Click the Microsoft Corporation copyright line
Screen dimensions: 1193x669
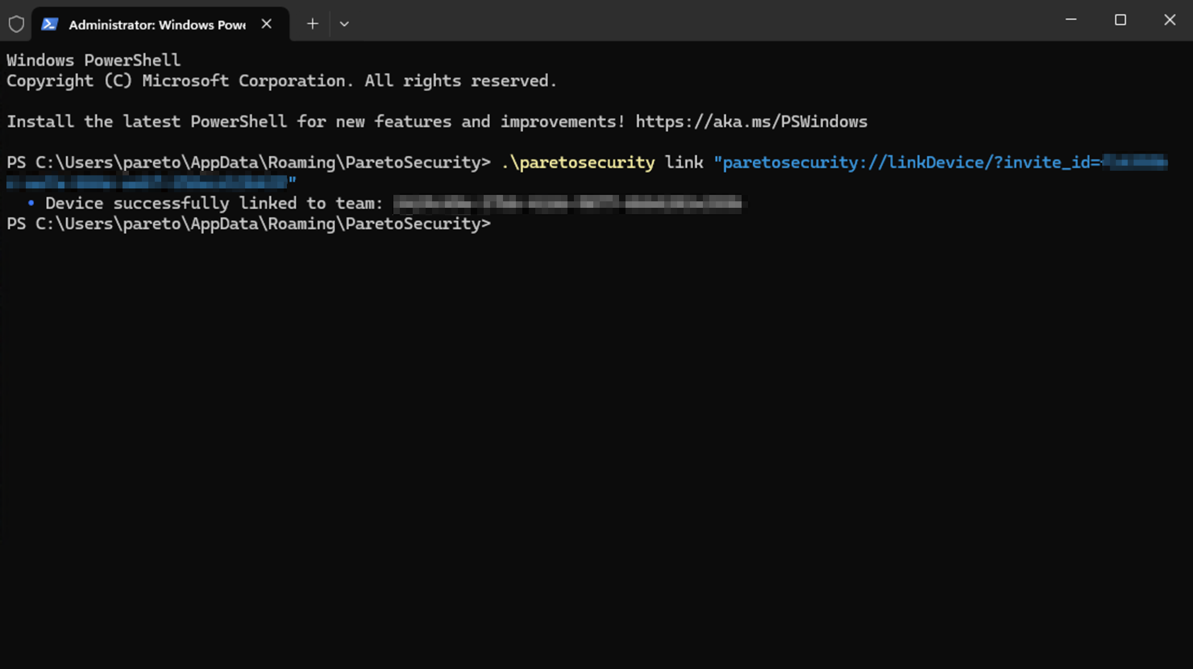(x=281, y=81)
